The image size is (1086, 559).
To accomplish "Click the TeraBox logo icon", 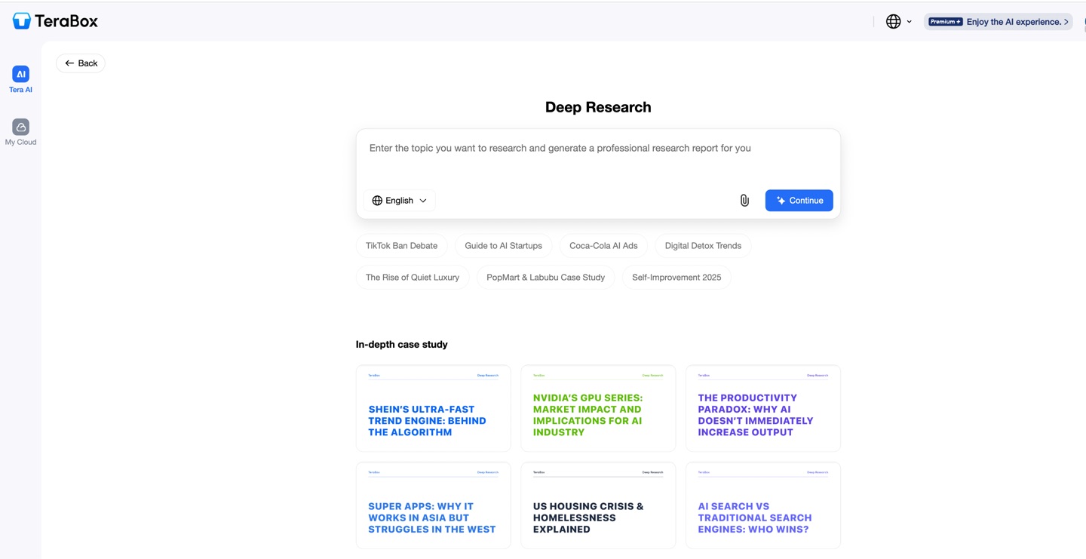I will coord(20,20).
